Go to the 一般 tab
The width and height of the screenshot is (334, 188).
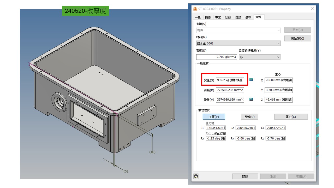[198, 17]
